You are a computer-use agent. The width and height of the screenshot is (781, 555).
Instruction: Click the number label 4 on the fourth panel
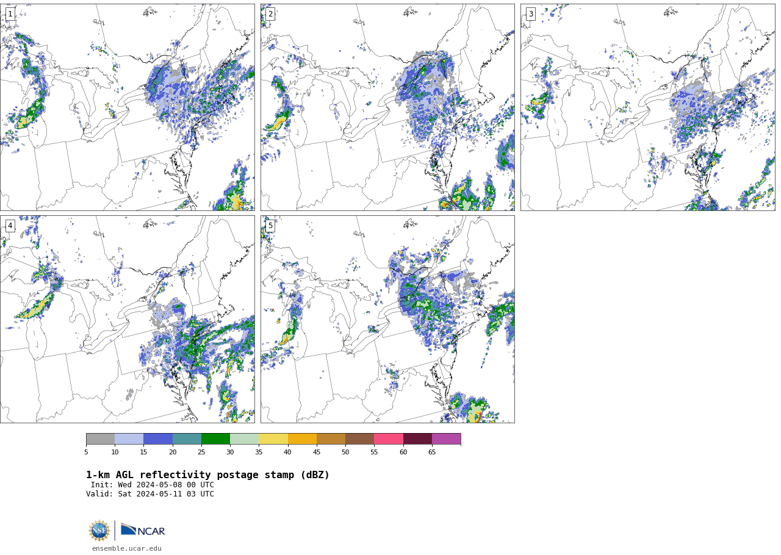click(10, 226)
